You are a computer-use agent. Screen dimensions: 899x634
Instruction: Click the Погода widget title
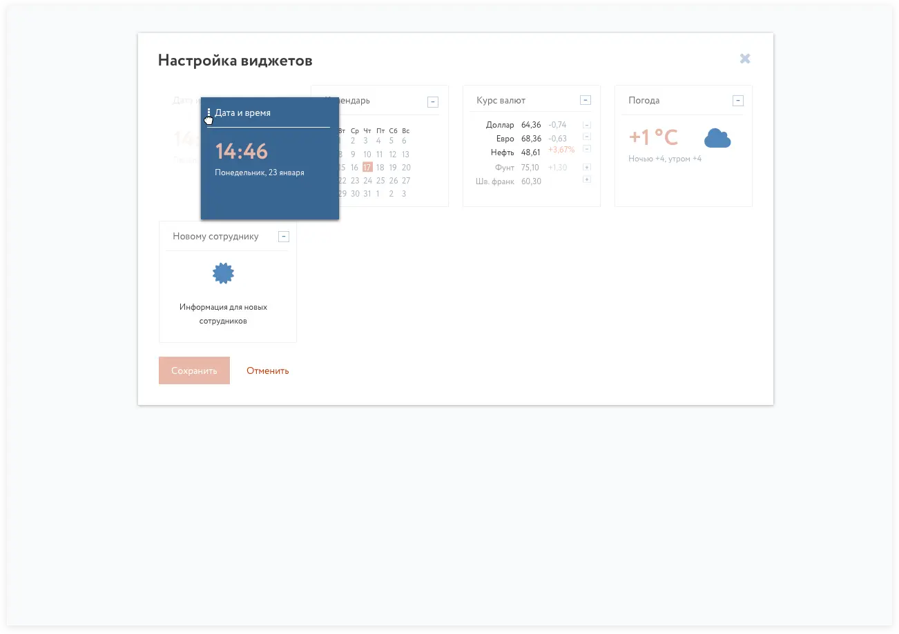pyautogui.click(x=644, y=100)
